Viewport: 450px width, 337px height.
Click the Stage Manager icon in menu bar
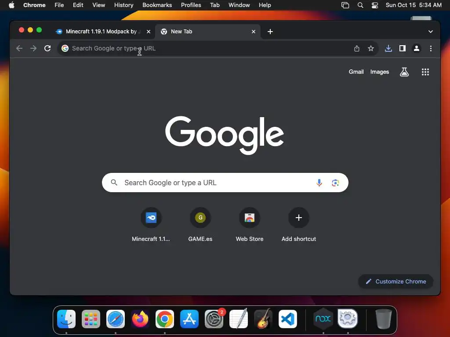click(x=345, y=5)
